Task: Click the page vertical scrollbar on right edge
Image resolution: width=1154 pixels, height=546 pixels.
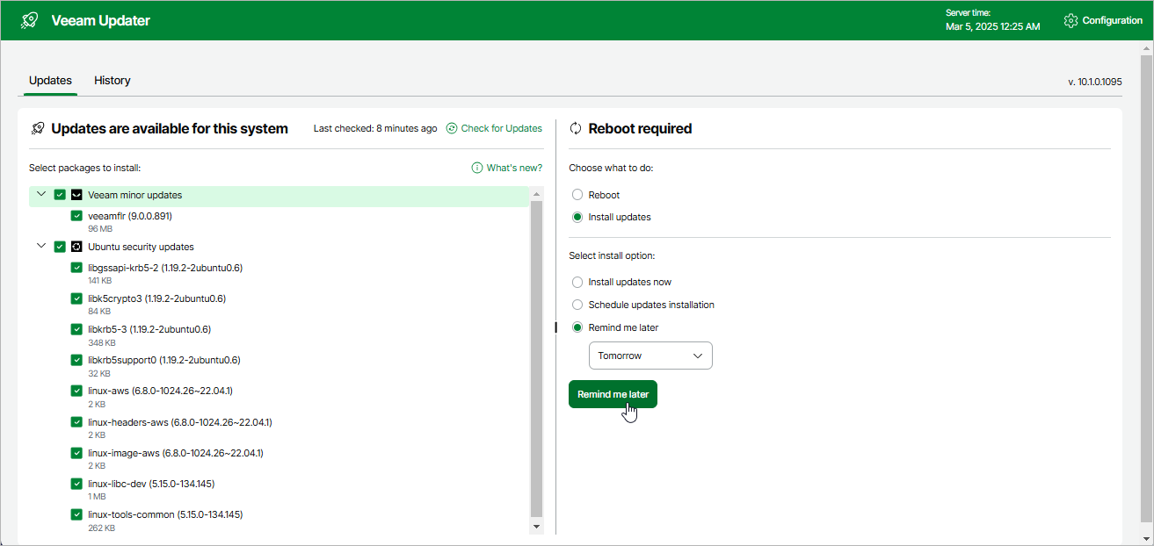Action: click(x=1147, y=290)
